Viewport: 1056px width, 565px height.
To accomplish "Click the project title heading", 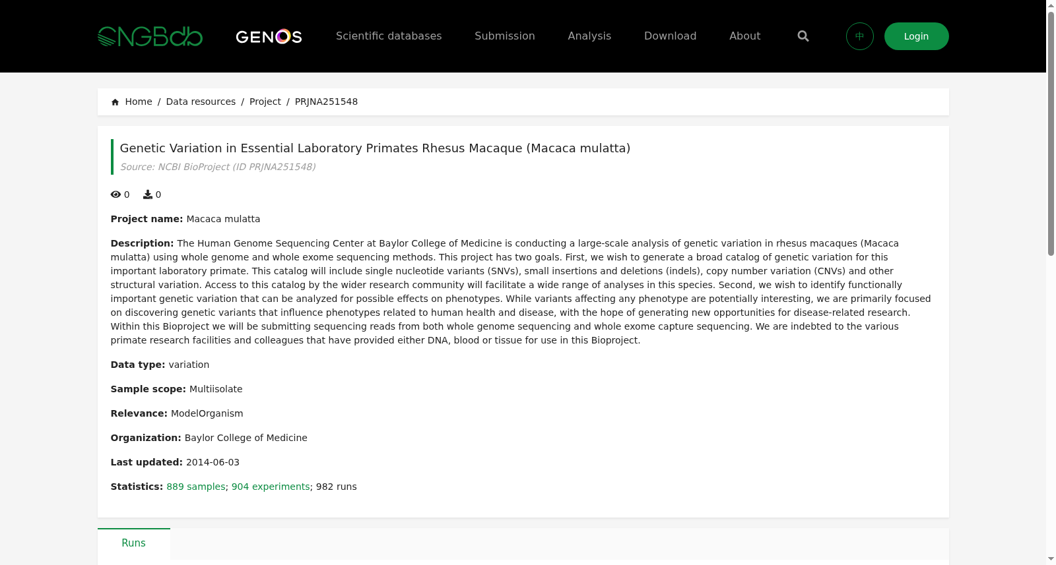I will (x=375, y=148).
